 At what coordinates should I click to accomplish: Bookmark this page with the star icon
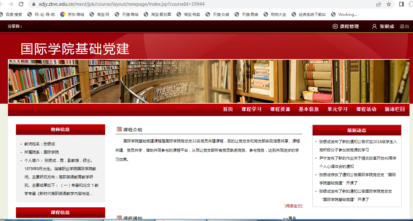tap(388, 4)
